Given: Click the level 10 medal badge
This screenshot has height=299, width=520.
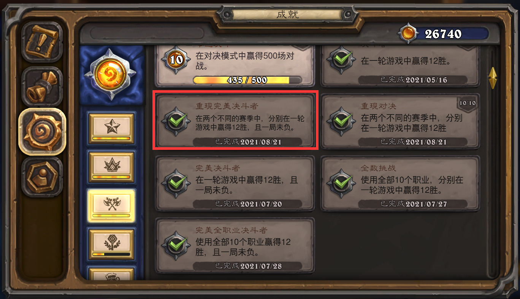Looking at the screenshot, I should pos(176,59).
